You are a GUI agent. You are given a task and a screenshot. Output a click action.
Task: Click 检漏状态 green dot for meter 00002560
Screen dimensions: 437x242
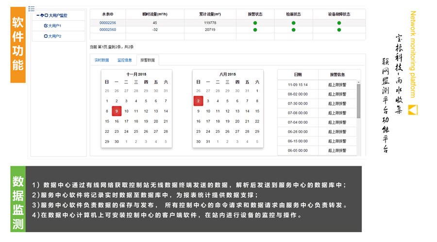click(x=293, y=30)
